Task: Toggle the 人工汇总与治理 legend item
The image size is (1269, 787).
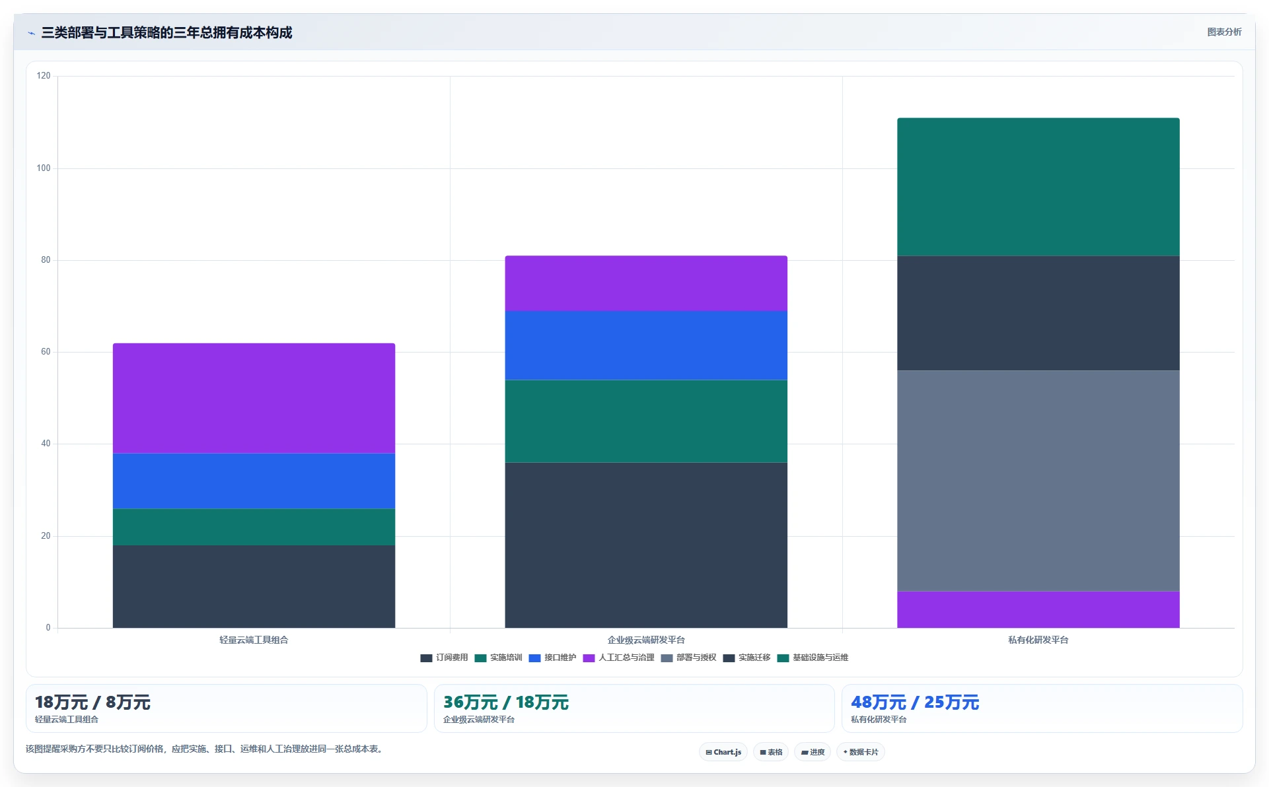Action: [618, 658]
